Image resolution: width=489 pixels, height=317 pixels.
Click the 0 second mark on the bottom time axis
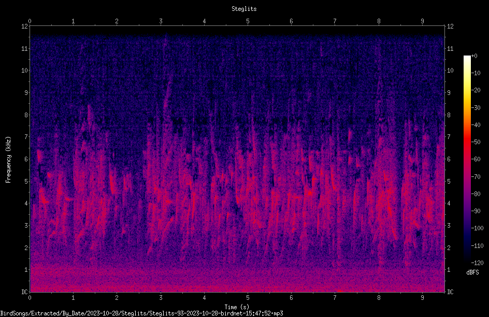[30, 298]
